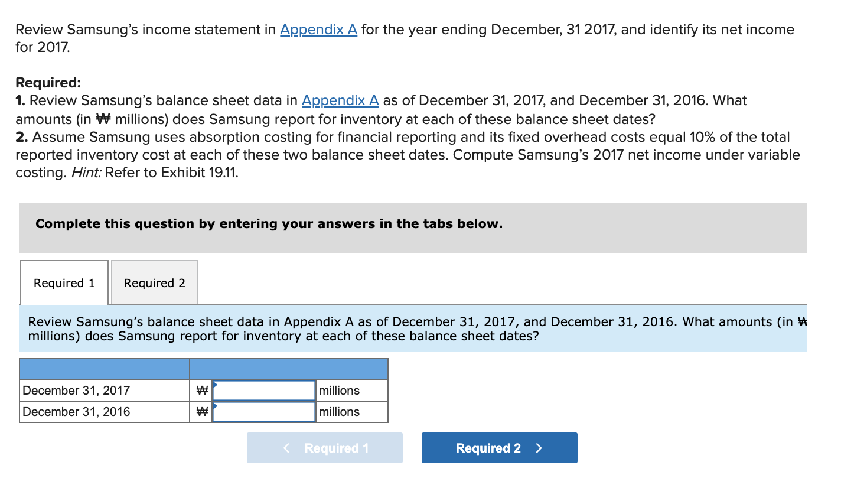Click the gray instruction banner above the tabs
This screenshot has height=501, width=841.
[x=413, y=228]
